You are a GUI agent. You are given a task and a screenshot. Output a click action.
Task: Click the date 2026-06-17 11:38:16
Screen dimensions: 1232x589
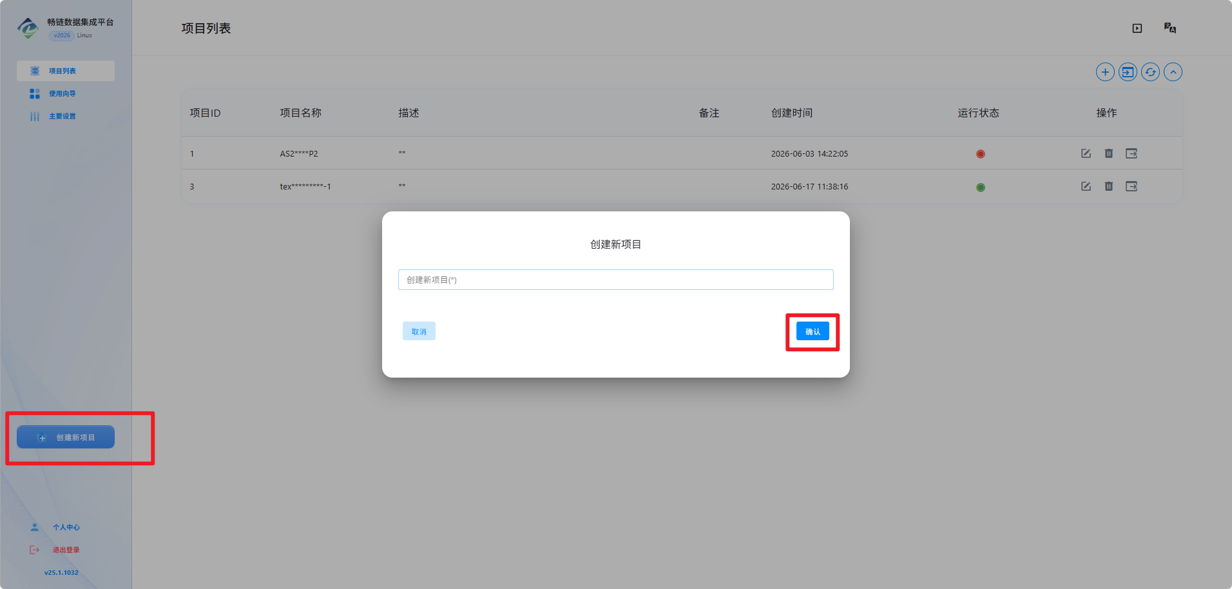[x=809, y=186]
